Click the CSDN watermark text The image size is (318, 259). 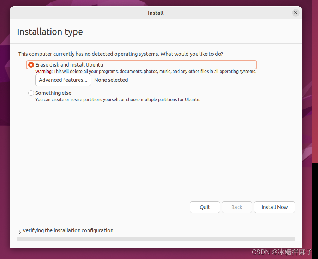click(282, 252)
